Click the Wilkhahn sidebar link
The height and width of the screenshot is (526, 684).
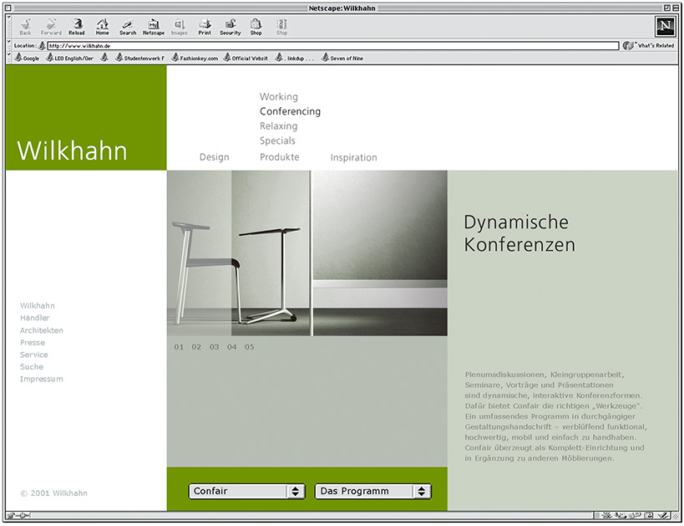pos(38,306)
